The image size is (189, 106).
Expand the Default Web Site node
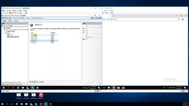click(x=6, y=37)
